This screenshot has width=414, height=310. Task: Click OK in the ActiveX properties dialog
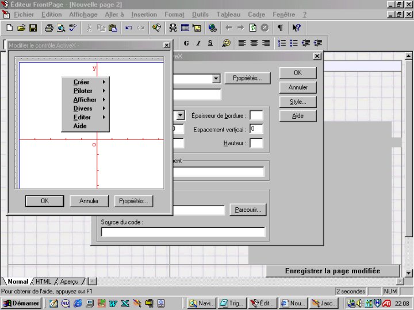point(298,73)
